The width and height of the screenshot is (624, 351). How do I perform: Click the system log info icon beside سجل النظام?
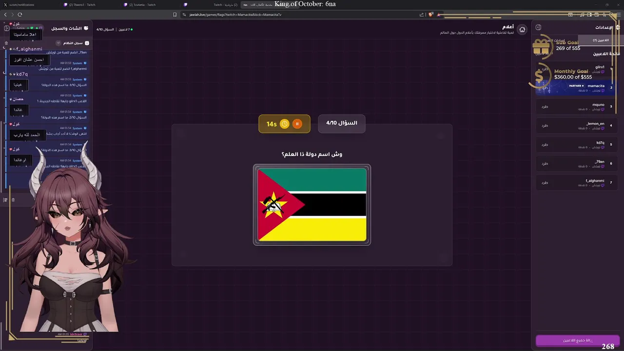(87, 43)
